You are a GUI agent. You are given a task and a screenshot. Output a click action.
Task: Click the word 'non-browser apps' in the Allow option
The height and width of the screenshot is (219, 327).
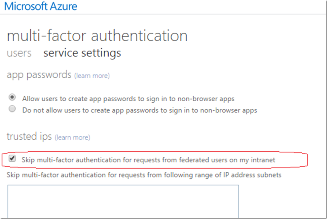206,99
